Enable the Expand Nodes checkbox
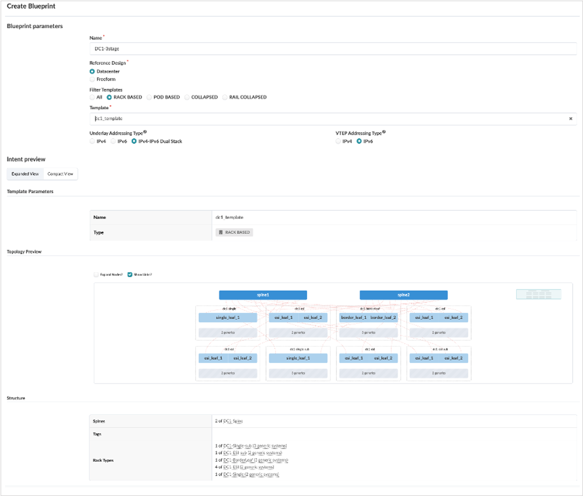Screen dimensions: 583x496 coord(96,275)
